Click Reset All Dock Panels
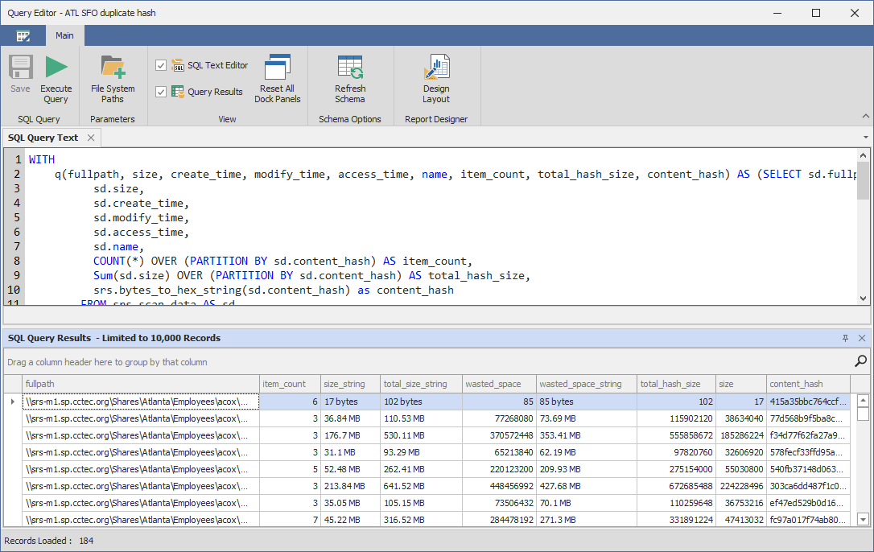 coord(277,78)
